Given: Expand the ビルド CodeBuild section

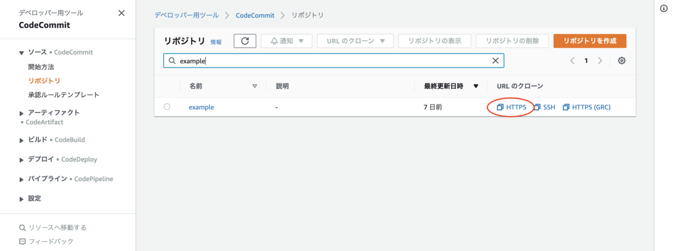Looking at the screenshot, I should (x=22, y=140).
